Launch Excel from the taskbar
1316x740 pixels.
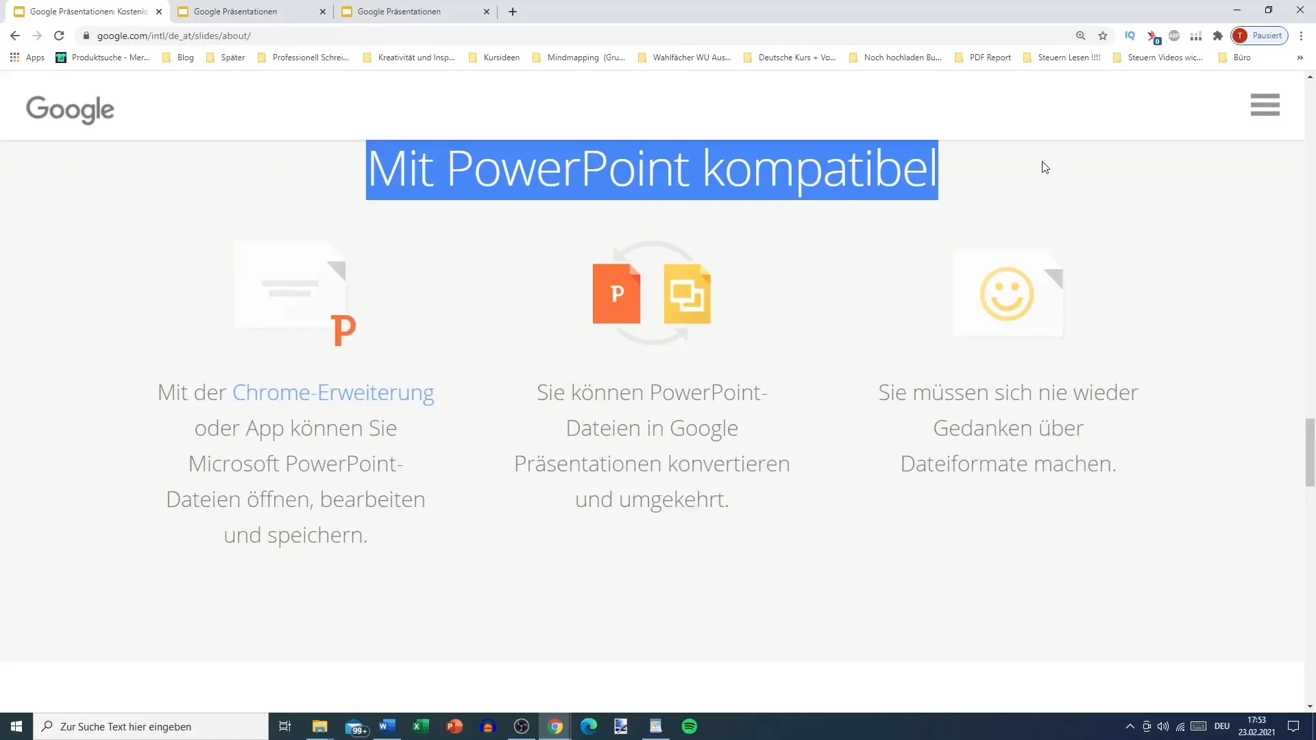pyautogui.click(x=421, y=726)
